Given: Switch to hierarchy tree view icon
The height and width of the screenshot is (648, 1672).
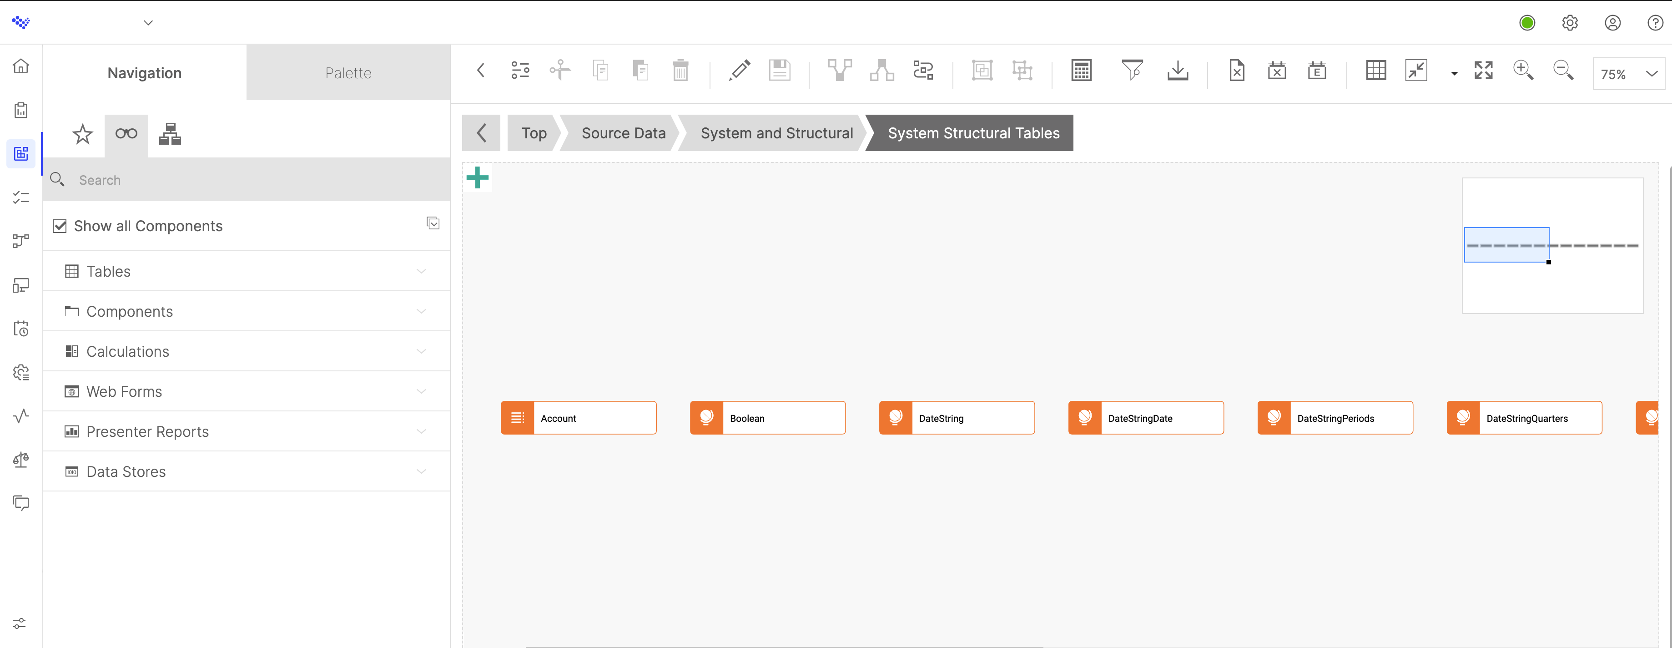Looking at the screenshot, I should click(x=170, y=134).
